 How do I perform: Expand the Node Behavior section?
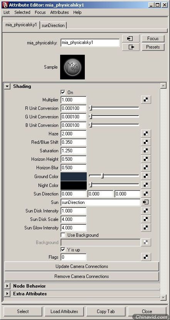(x=7, y=286)
